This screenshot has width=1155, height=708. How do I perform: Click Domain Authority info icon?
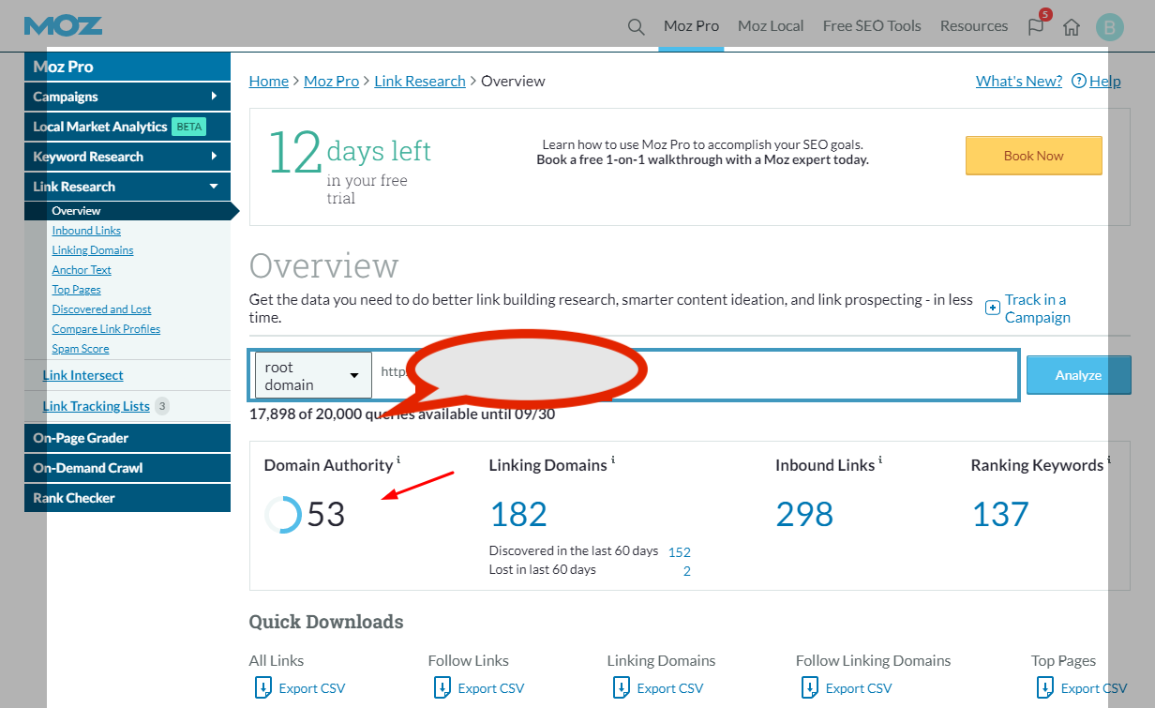(398, 459)
